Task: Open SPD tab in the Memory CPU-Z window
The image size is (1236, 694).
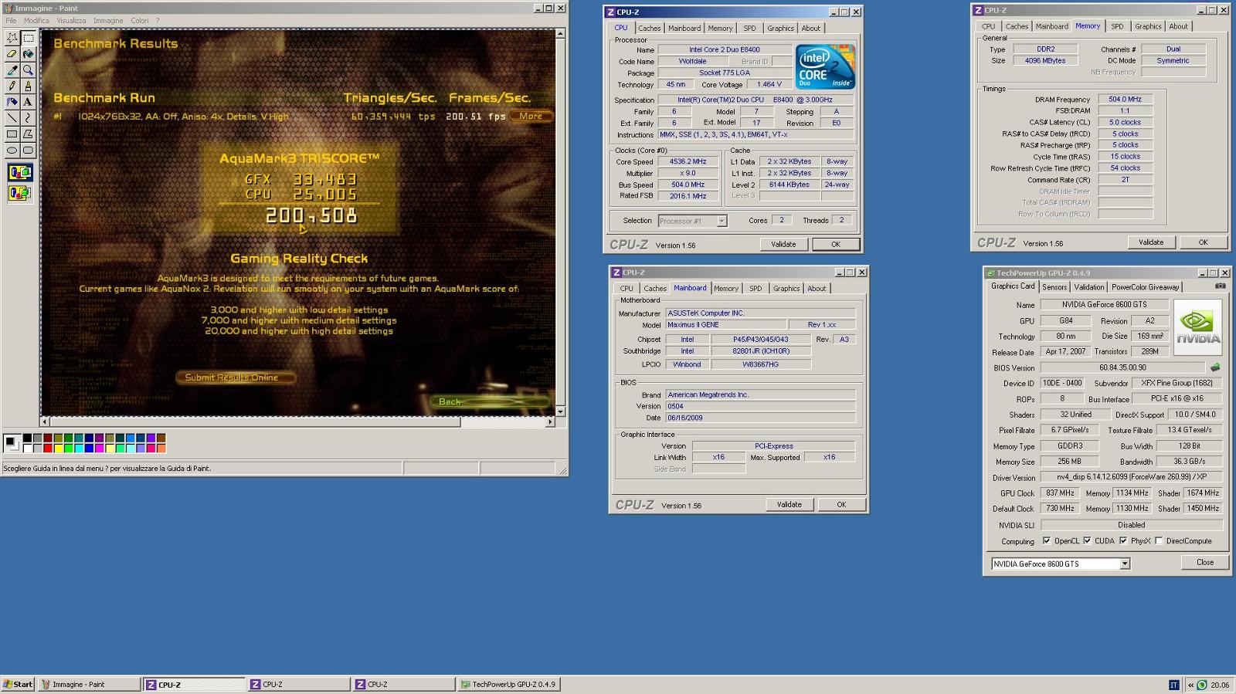Action: coord(1117,26)
